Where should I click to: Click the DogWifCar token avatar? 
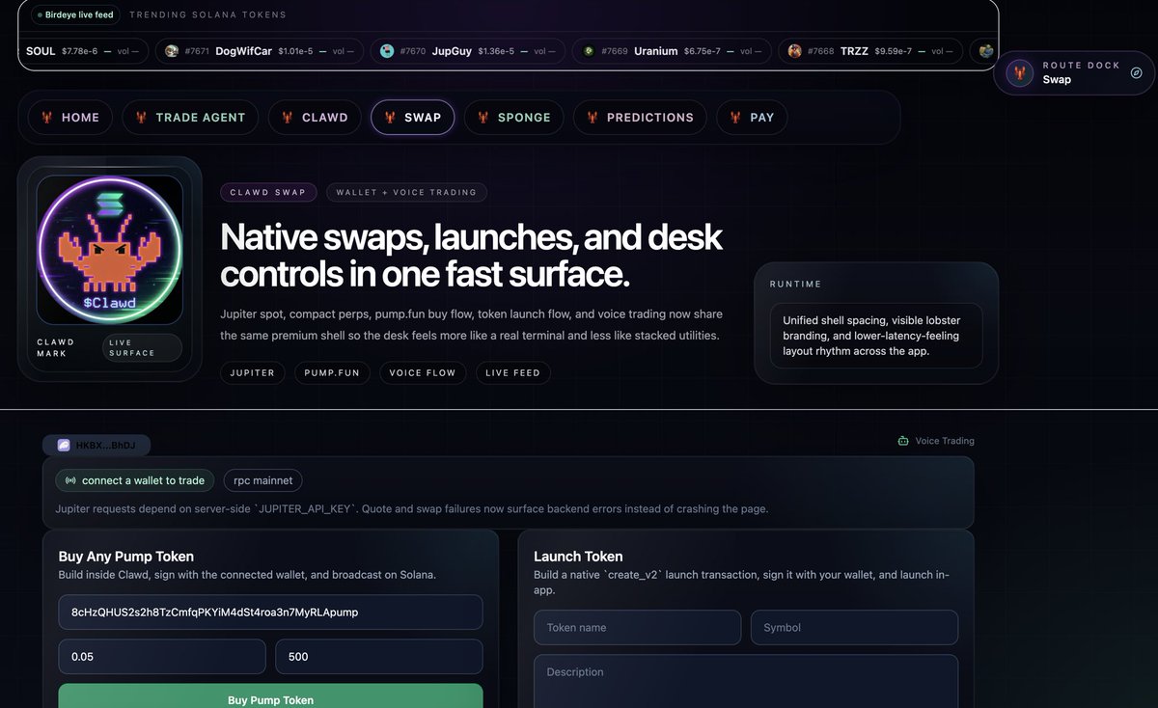pyautogui.click(x=173, y=51)
